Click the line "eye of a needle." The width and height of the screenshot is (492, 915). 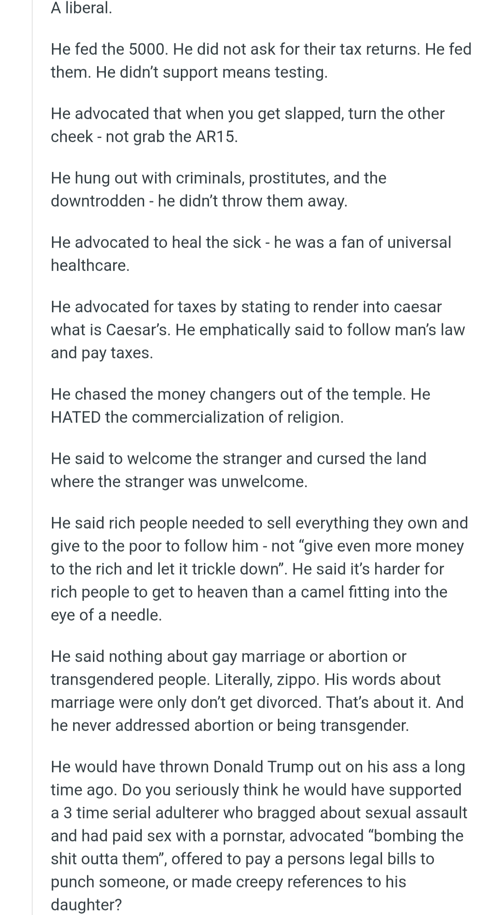pyautogui.click(x=106, y=615)
